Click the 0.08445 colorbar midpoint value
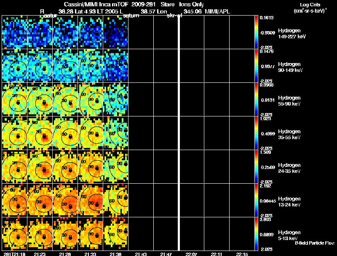Screen dimensions: 337x256 tap(268, 201)
